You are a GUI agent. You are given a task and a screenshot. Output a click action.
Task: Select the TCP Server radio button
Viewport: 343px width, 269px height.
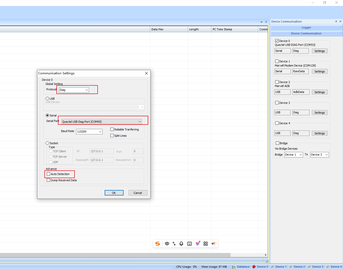coord(51,157)
